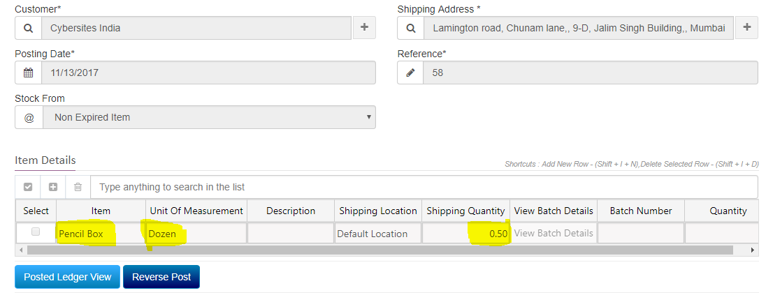Add a new customer with plus icon
The image size is (766, 295).
point(364,28)
